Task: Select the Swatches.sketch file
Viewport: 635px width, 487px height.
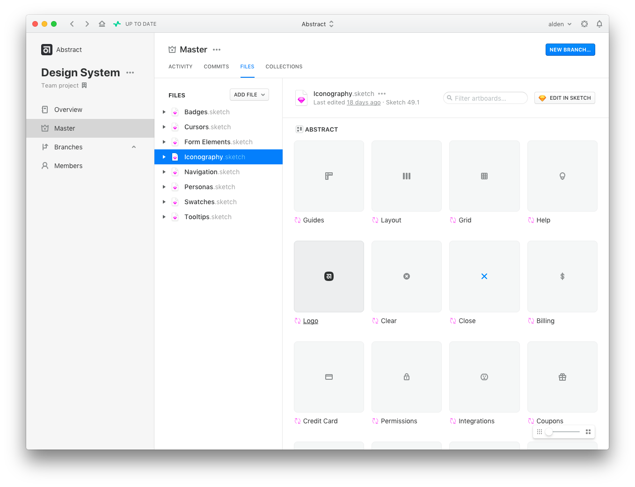Action: pyautogui.click(x=219, y=202)
